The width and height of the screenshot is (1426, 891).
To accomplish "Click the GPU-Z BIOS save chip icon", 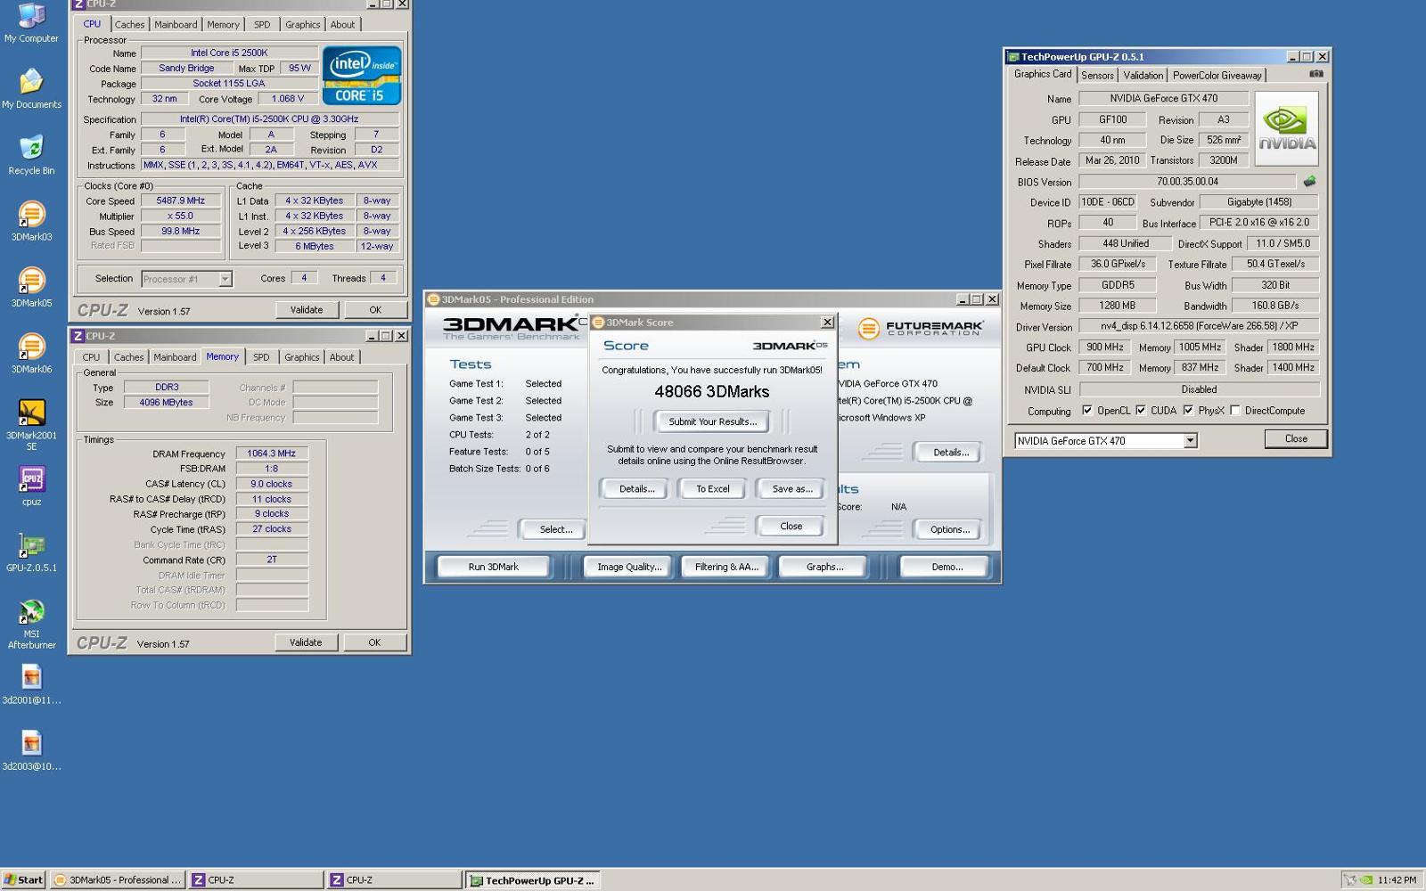I will [x=1309, y=181].
